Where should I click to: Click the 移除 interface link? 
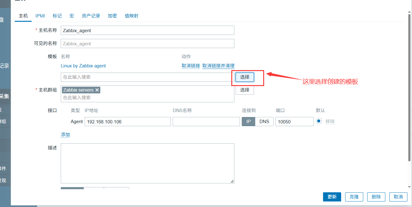pyautogui.click(x=330, y=121)
